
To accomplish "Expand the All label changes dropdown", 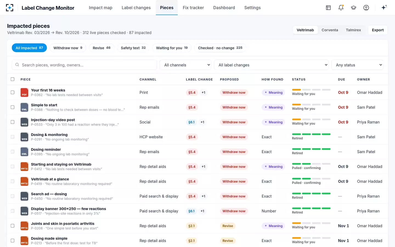I will pos(272,65).
